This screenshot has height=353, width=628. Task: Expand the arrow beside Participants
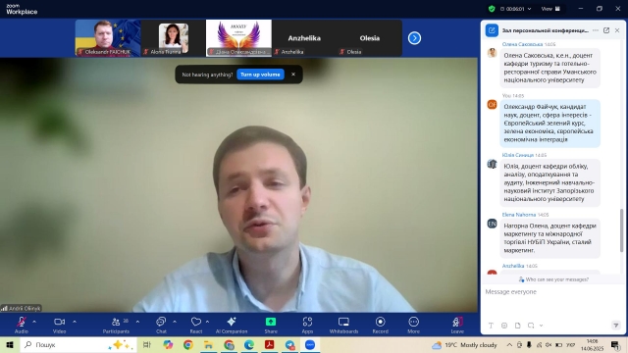pyautogui.click(x=137, y=322)
